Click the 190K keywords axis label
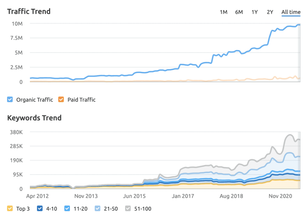306x220 pixels. 16,160
